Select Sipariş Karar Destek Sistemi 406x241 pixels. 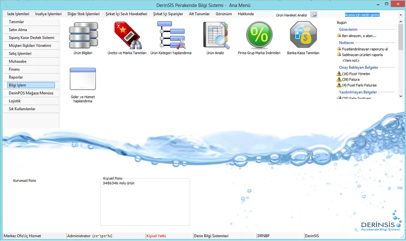32,38
